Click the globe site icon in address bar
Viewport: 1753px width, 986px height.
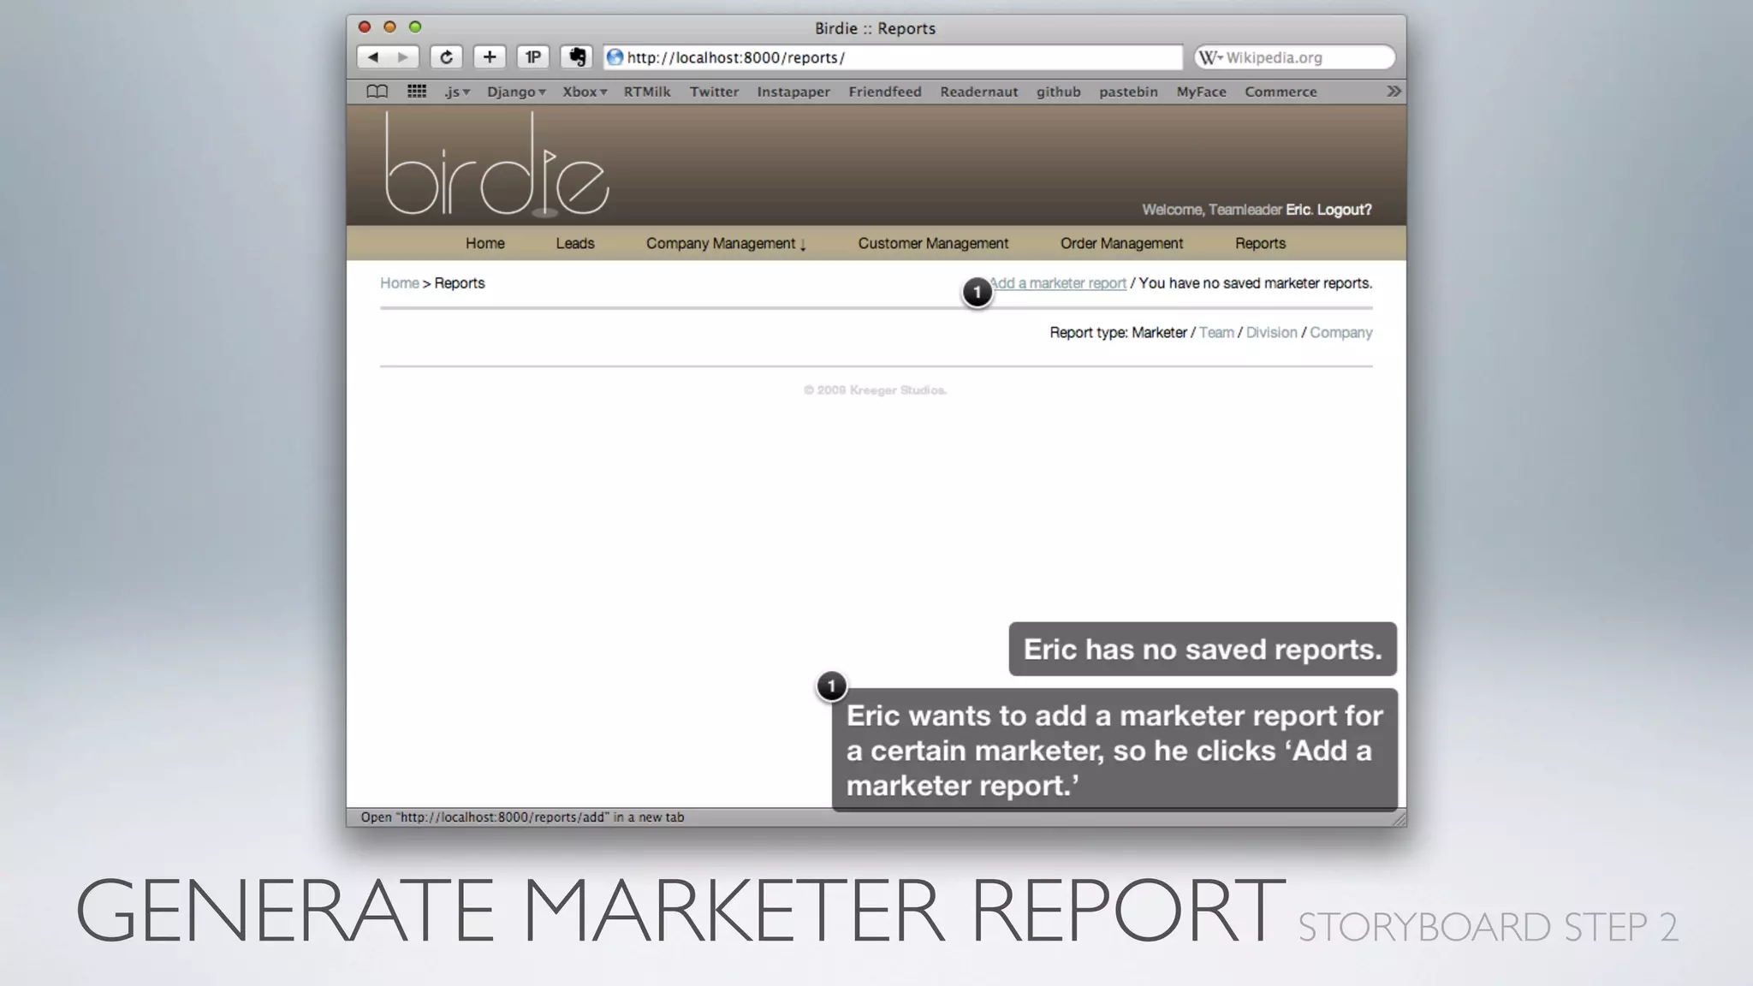click(x=615, y=57)
